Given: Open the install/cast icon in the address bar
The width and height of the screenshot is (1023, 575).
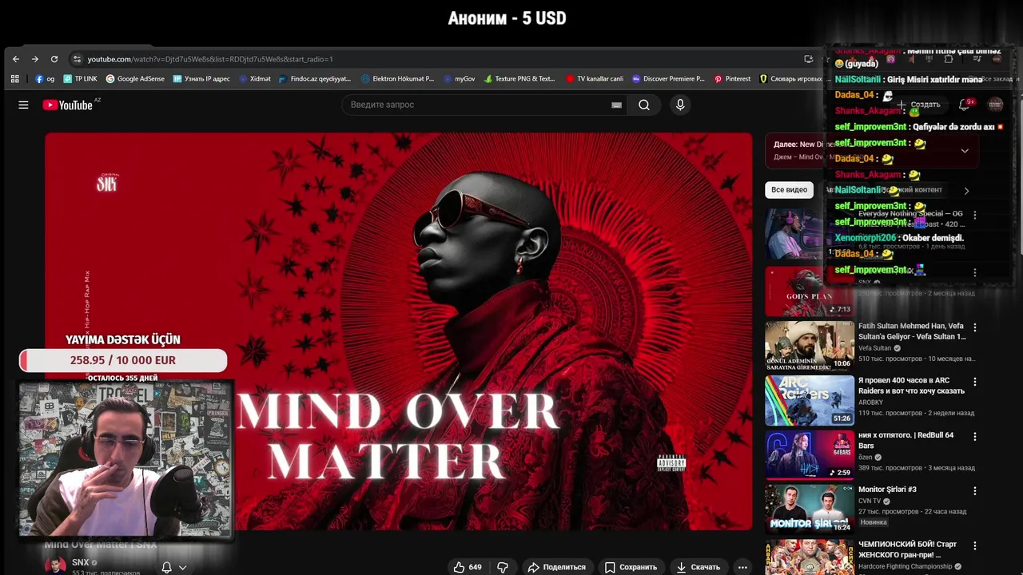Looking at the screenshot, I should click(809, 59).
